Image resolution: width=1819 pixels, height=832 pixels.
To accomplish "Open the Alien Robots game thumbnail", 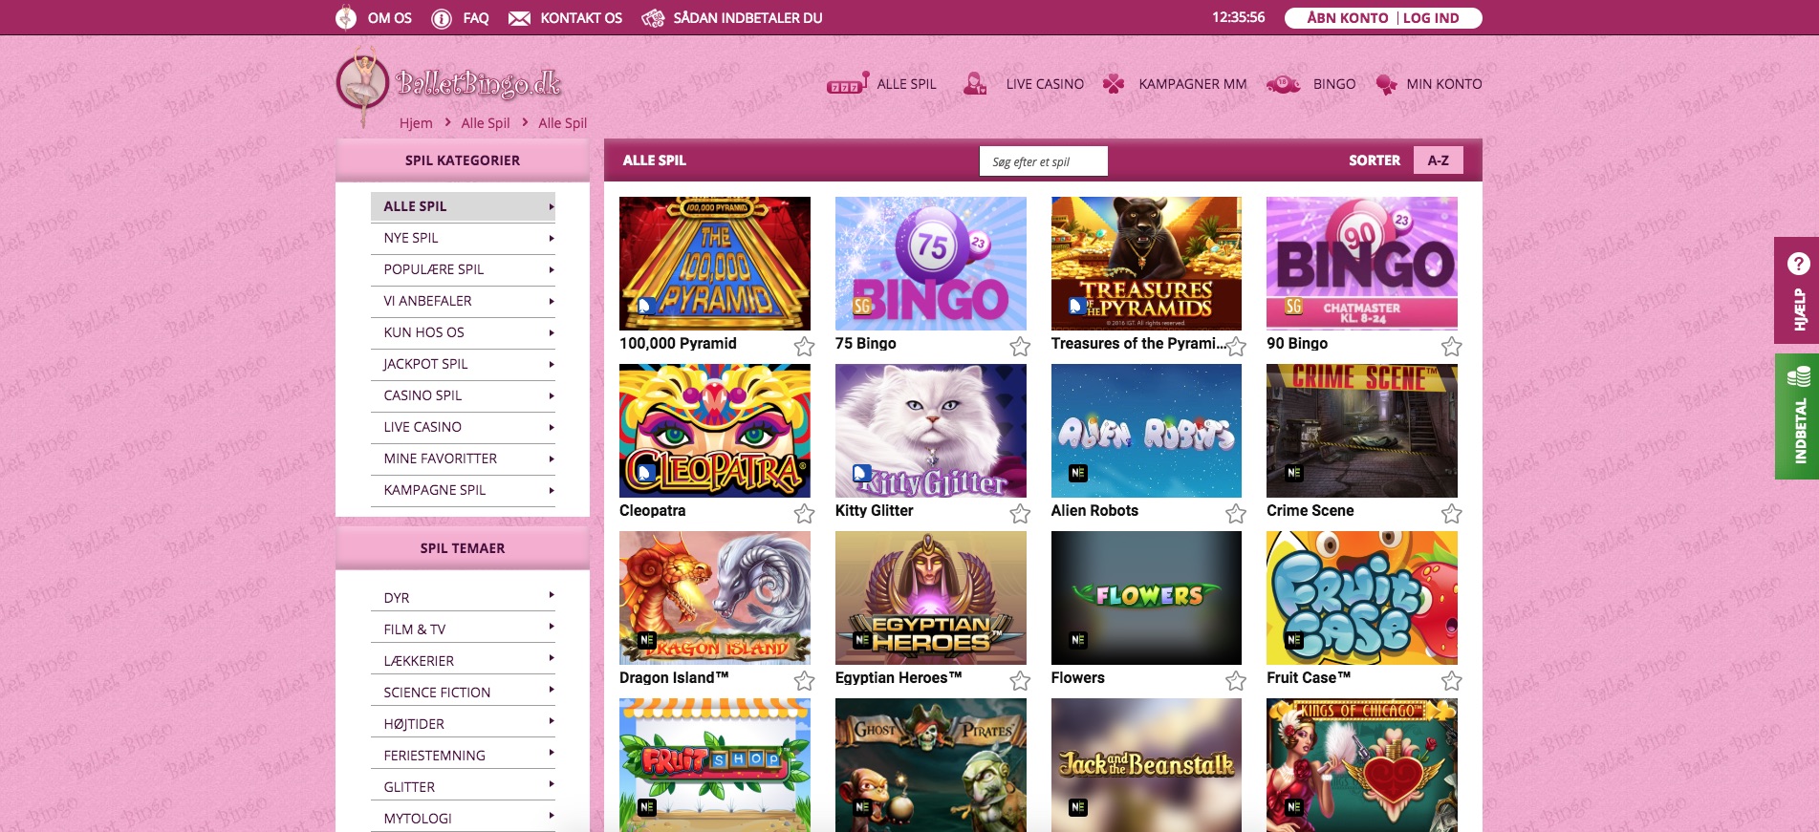I will point(1146,431).
